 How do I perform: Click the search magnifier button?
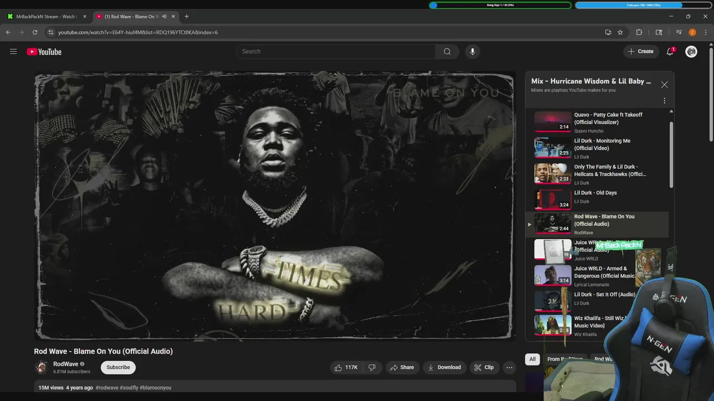[x=447, y=52]
